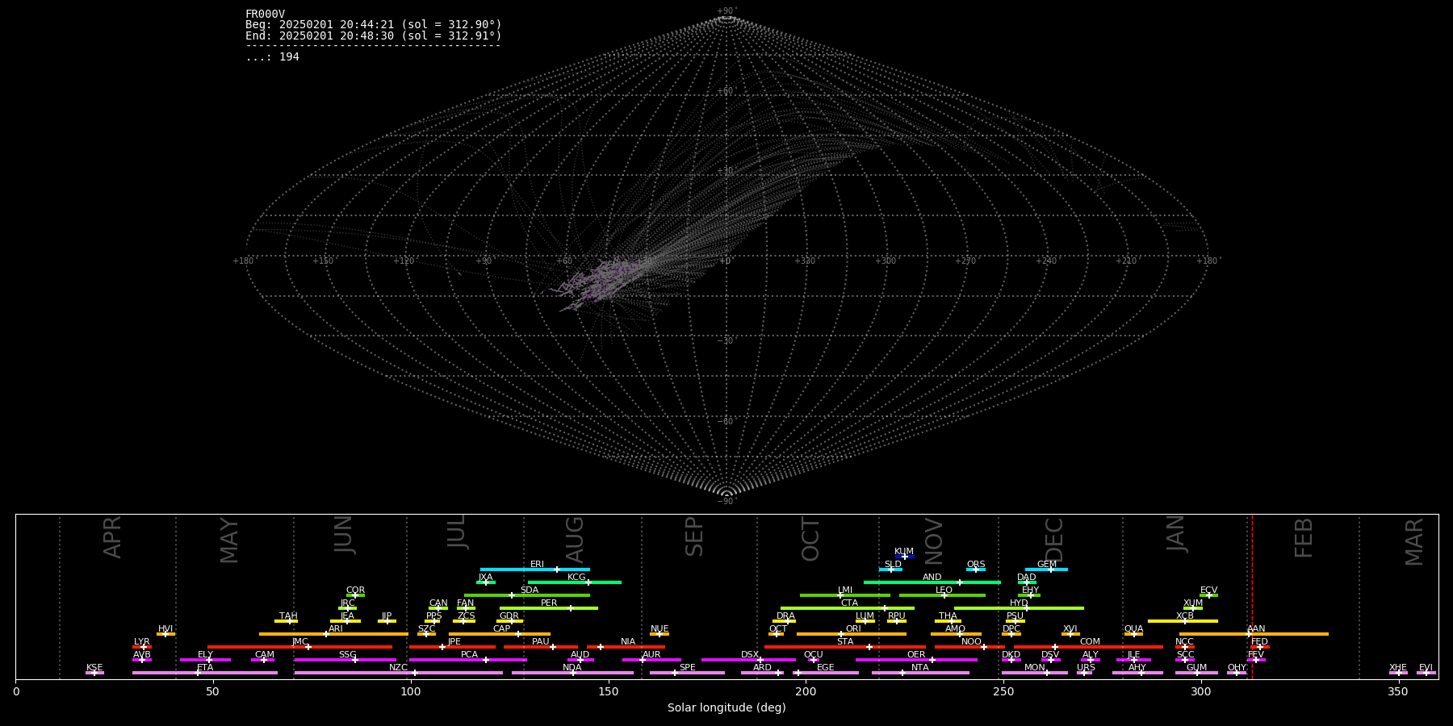Click the magenta PCA activity bar

tap(468, 660)
